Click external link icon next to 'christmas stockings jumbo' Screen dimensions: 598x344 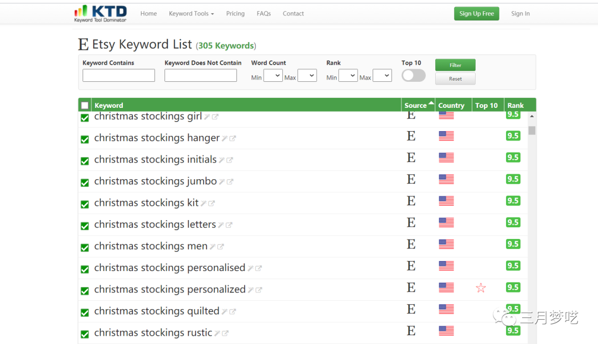(230, 182)
